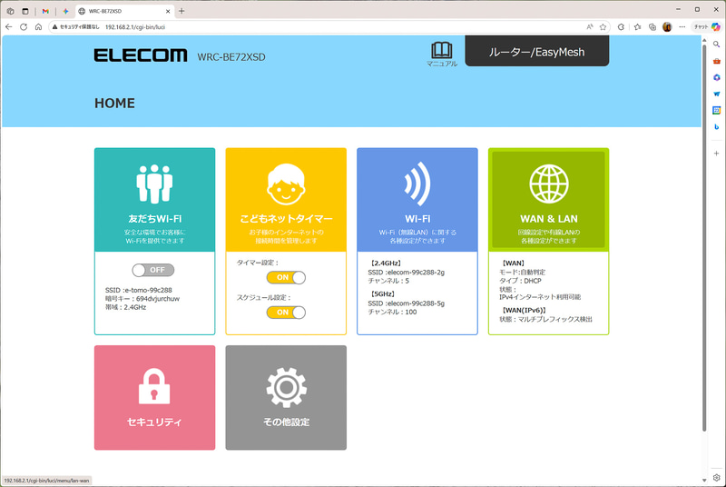
Task: Open the browser collections icon
Action: 652,27
